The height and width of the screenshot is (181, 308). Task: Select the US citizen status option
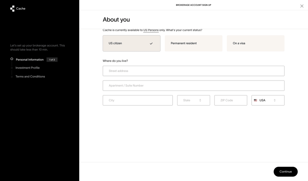[x=131, y=44]
